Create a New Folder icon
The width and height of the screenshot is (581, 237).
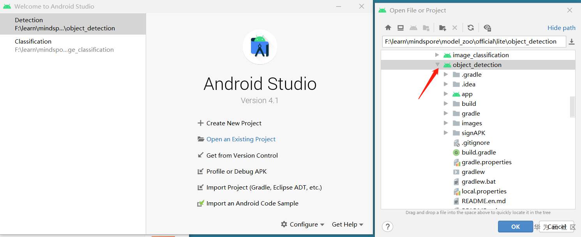point(442,28)
